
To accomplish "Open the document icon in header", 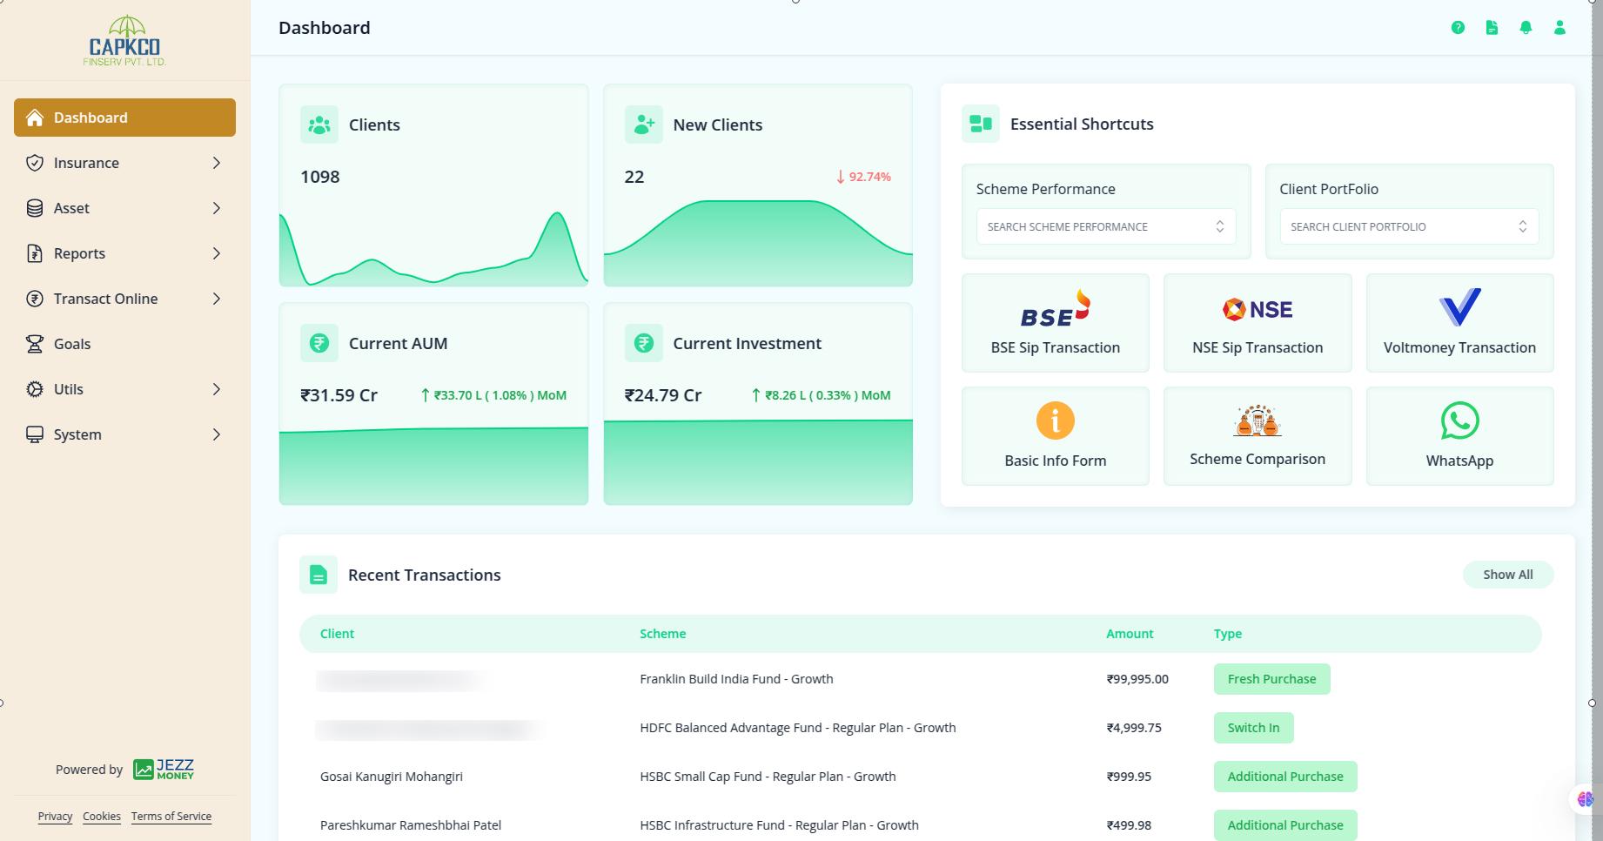I will 1492,28.
